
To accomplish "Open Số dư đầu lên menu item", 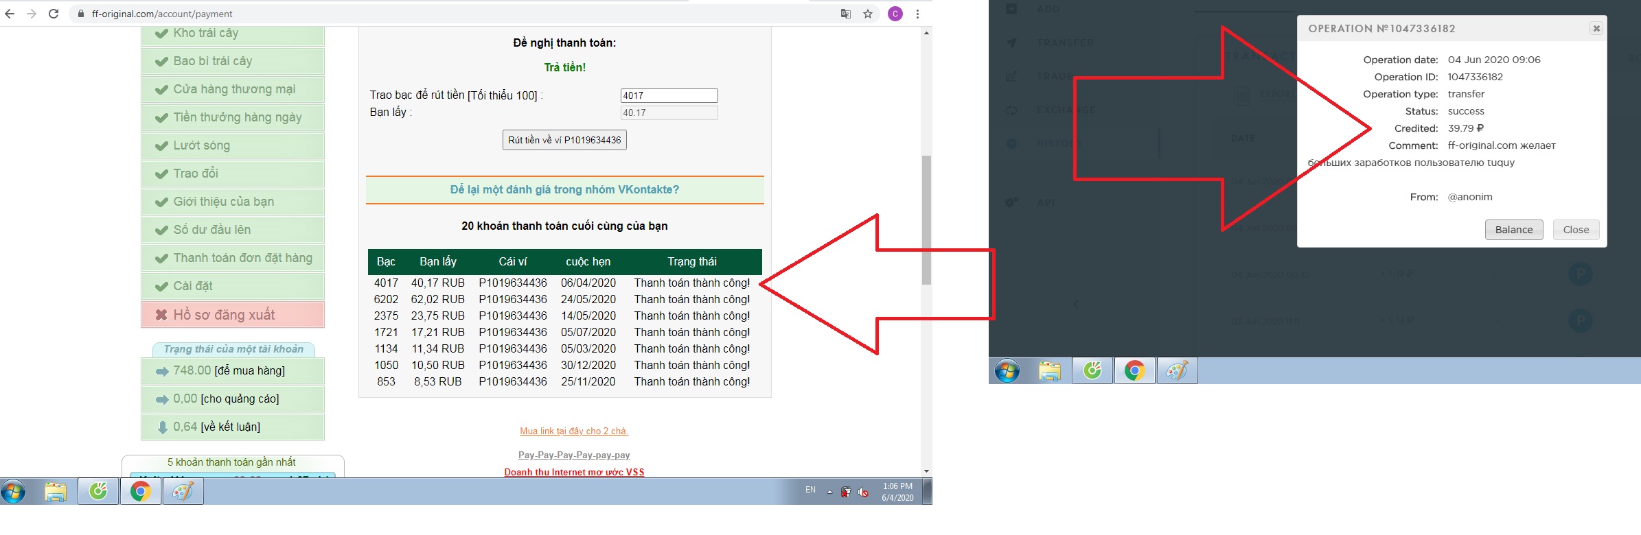I will point(233,230).
